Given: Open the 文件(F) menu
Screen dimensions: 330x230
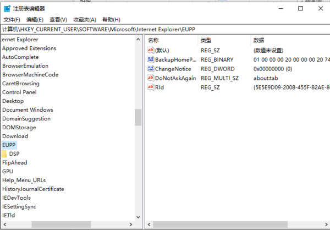Looking at the screenshot, I should 12,19.
